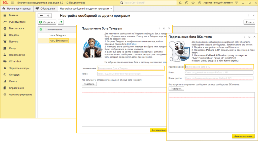The width and height of the screenshot is (258, 141).
Task: Open the history clock icon
Action: (187, 3)
